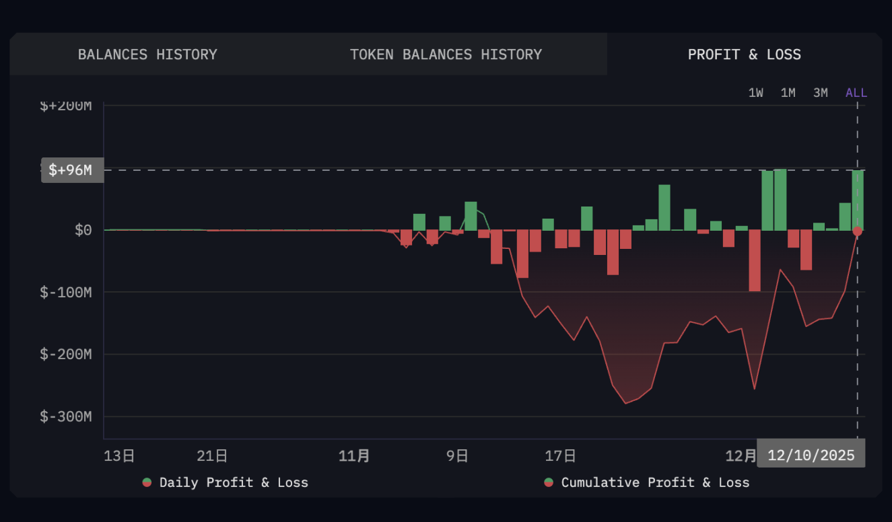Click the PROFIT & LOSS tab
The height and width of the screenshot is (522, 892).
point(744,54)
